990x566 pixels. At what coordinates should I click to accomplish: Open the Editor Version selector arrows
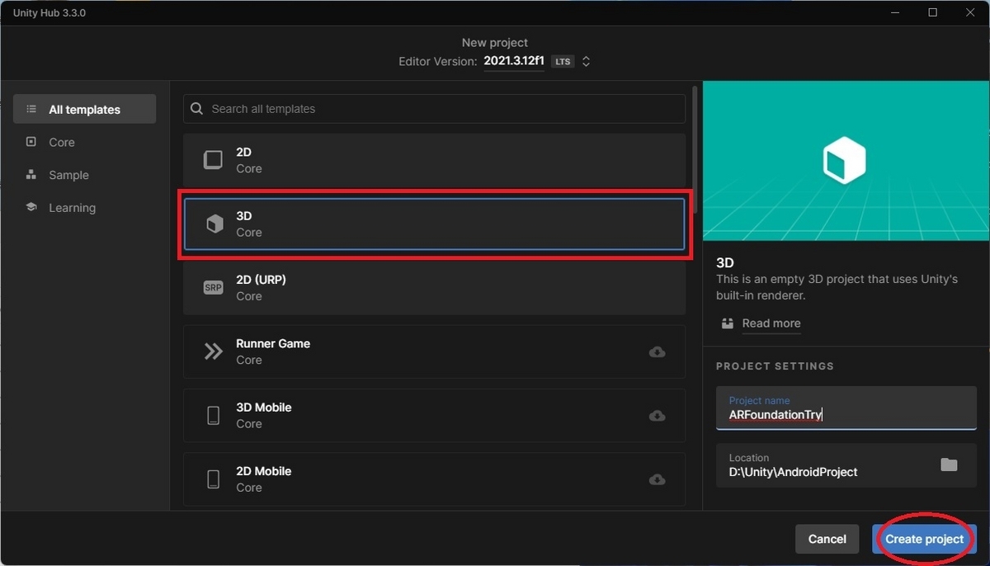pos(586,61)
